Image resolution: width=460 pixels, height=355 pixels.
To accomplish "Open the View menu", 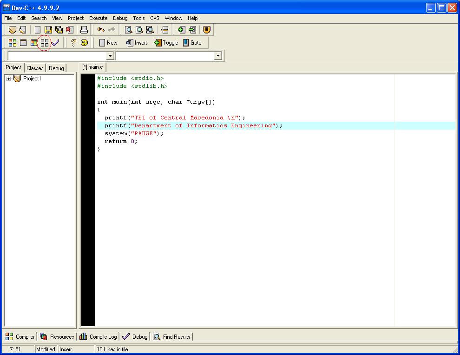I will 57,18.
